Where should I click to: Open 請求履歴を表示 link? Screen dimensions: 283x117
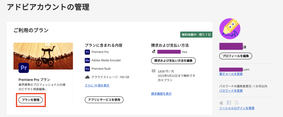click(161, 94)
